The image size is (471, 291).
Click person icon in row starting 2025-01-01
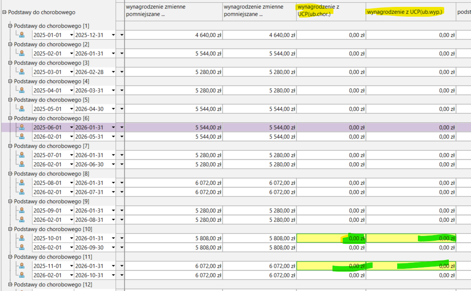[x=21, y=35]
